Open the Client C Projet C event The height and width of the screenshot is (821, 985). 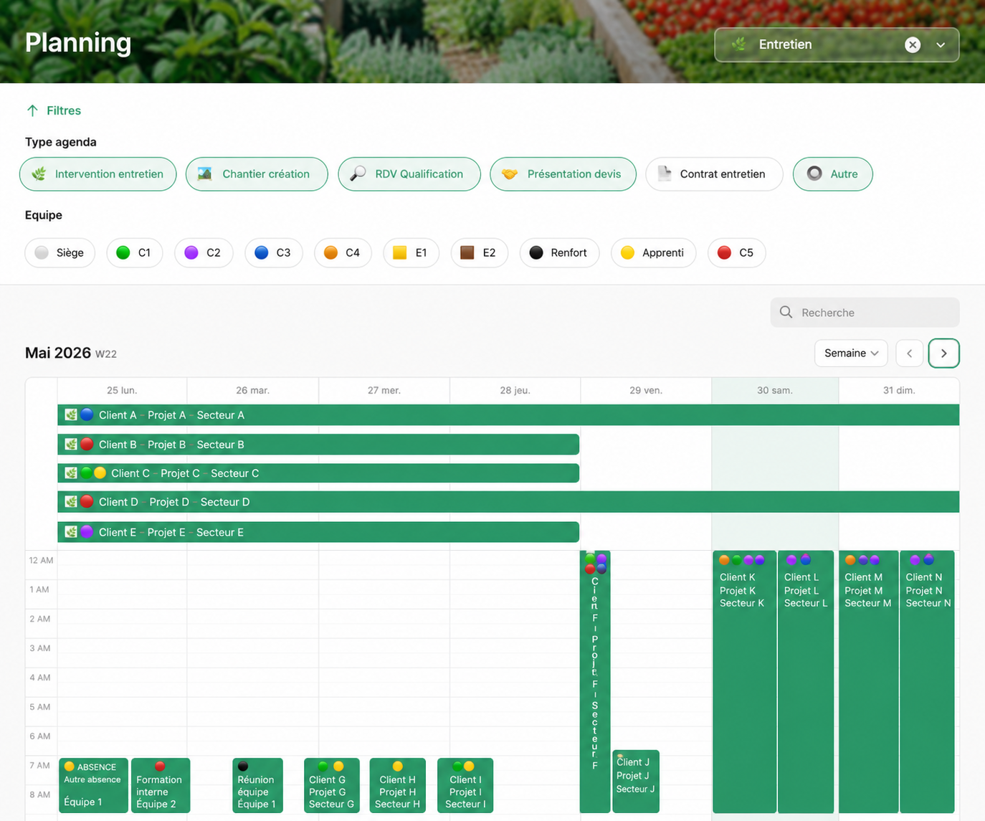(x=318, y=473)
